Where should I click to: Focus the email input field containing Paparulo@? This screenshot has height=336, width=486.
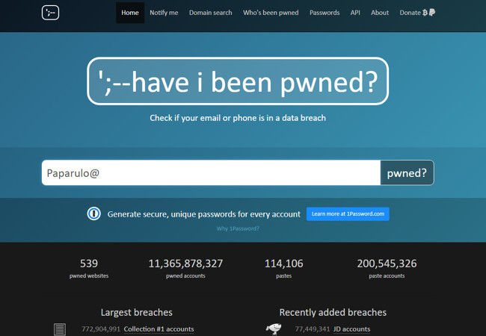pos(211,172)
